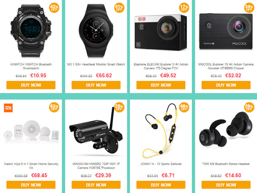Open the WANSCAM HW0052 camera product title

[x=96, y=166]
